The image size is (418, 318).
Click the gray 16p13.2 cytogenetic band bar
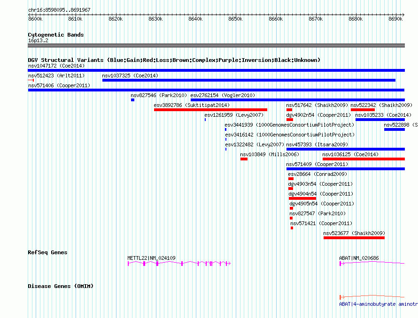point(216,45)
